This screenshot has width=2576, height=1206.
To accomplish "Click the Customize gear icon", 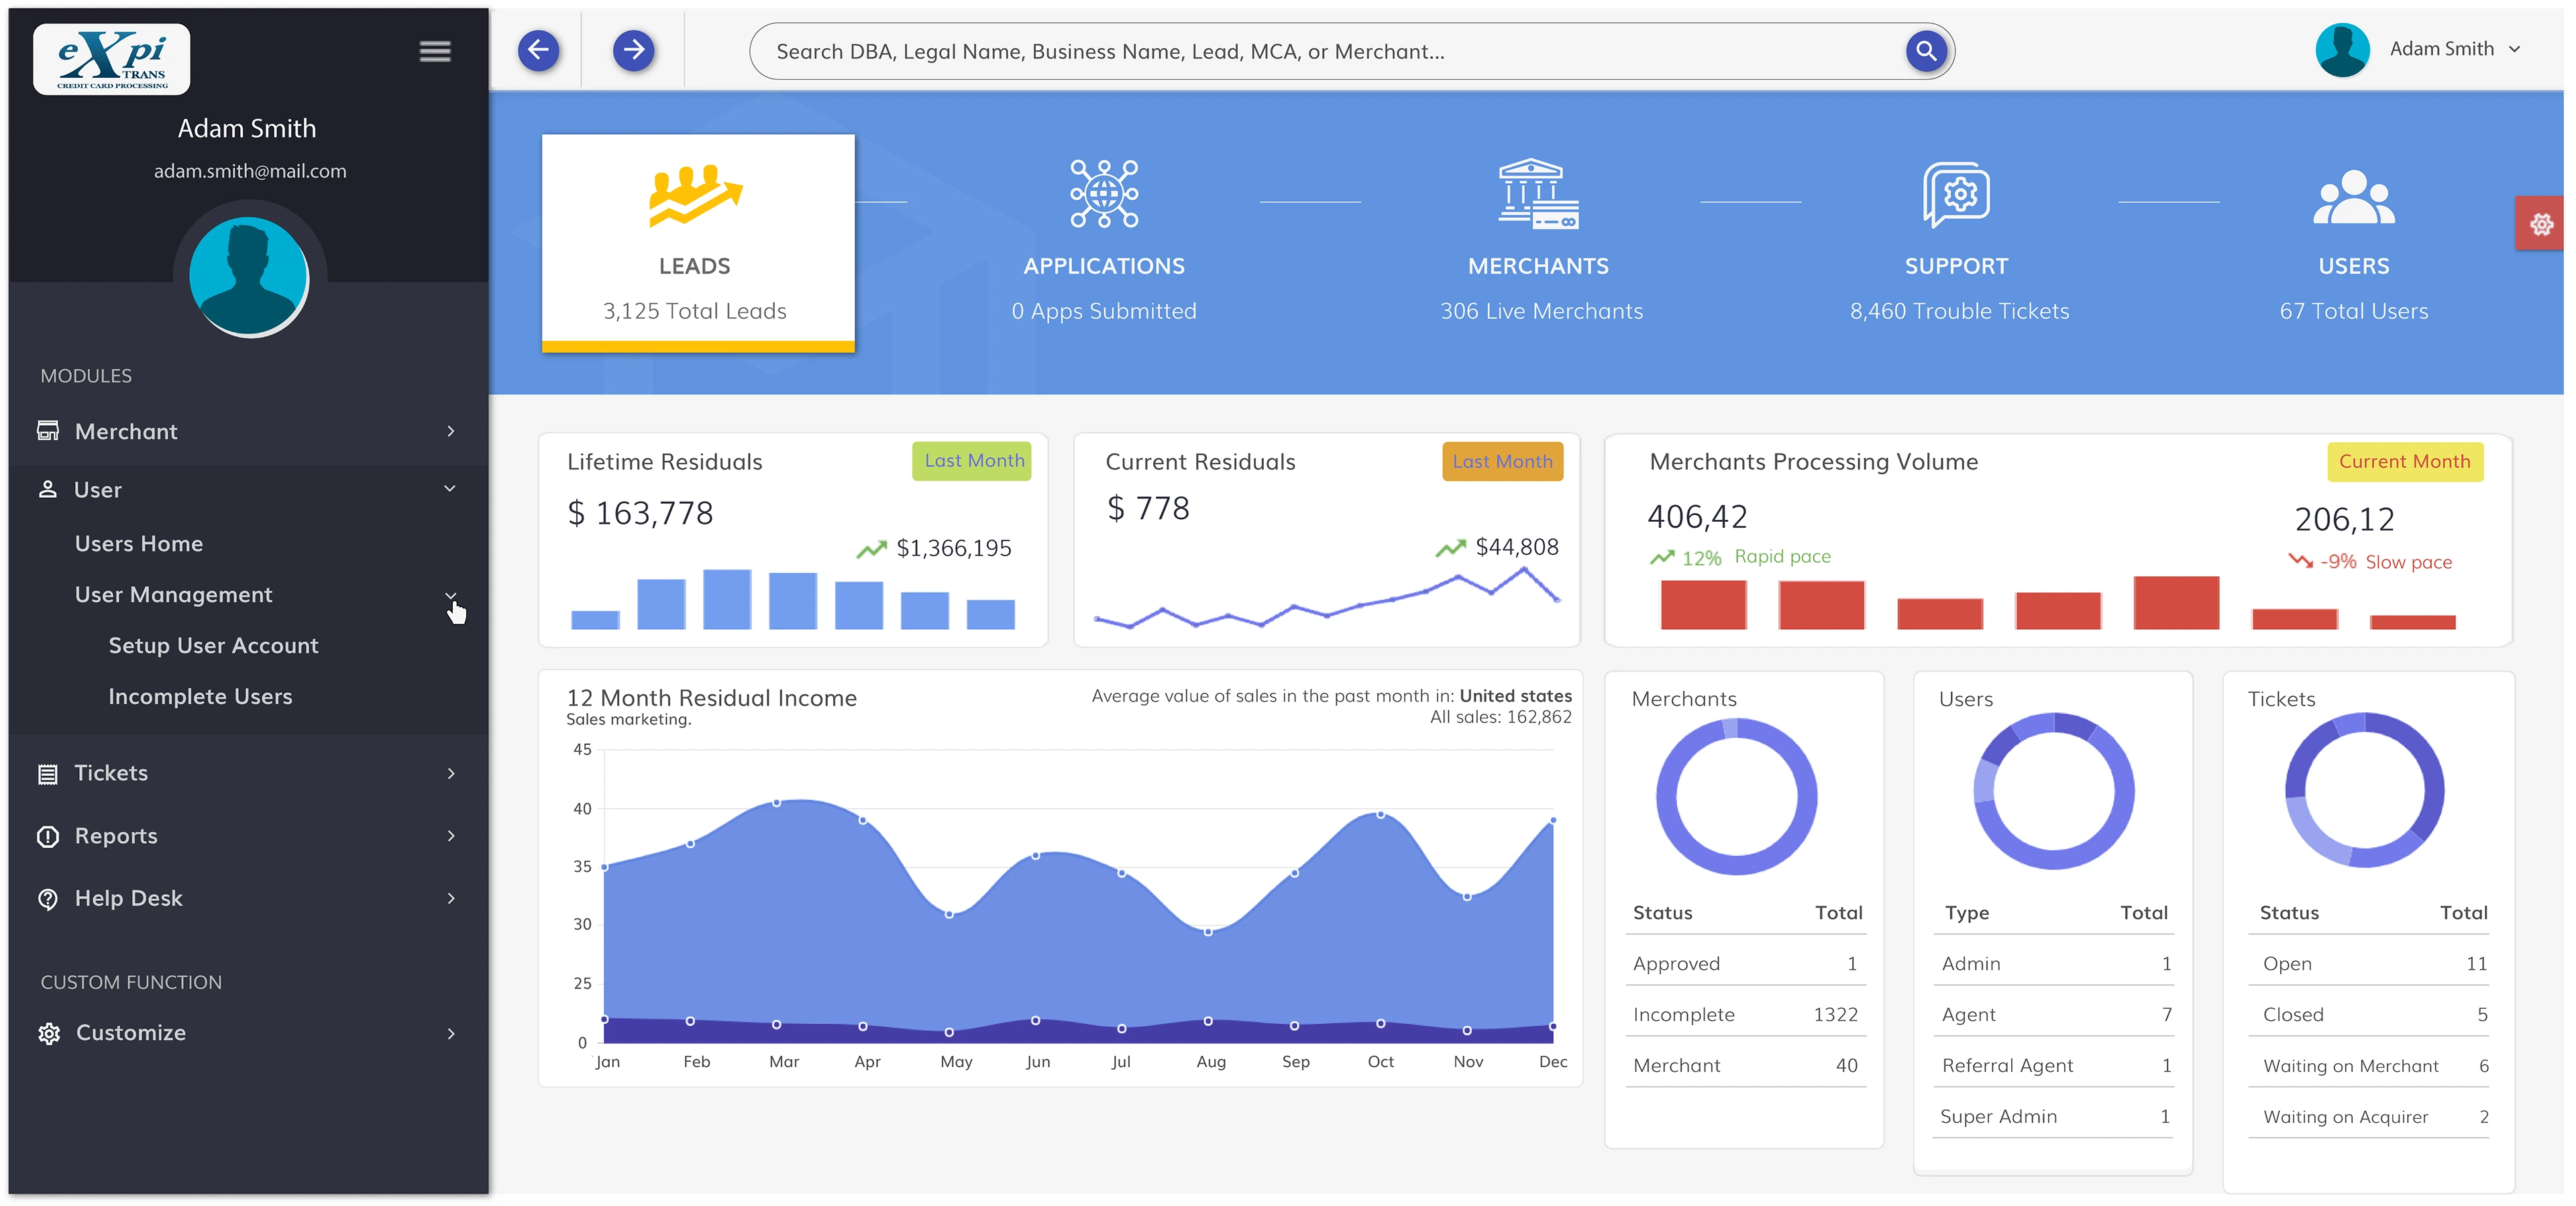I will [x=49, y=1033].
